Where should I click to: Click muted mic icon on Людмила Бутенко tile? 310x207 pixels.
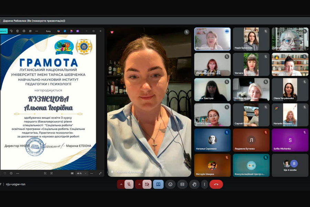(x=266, y=132)
